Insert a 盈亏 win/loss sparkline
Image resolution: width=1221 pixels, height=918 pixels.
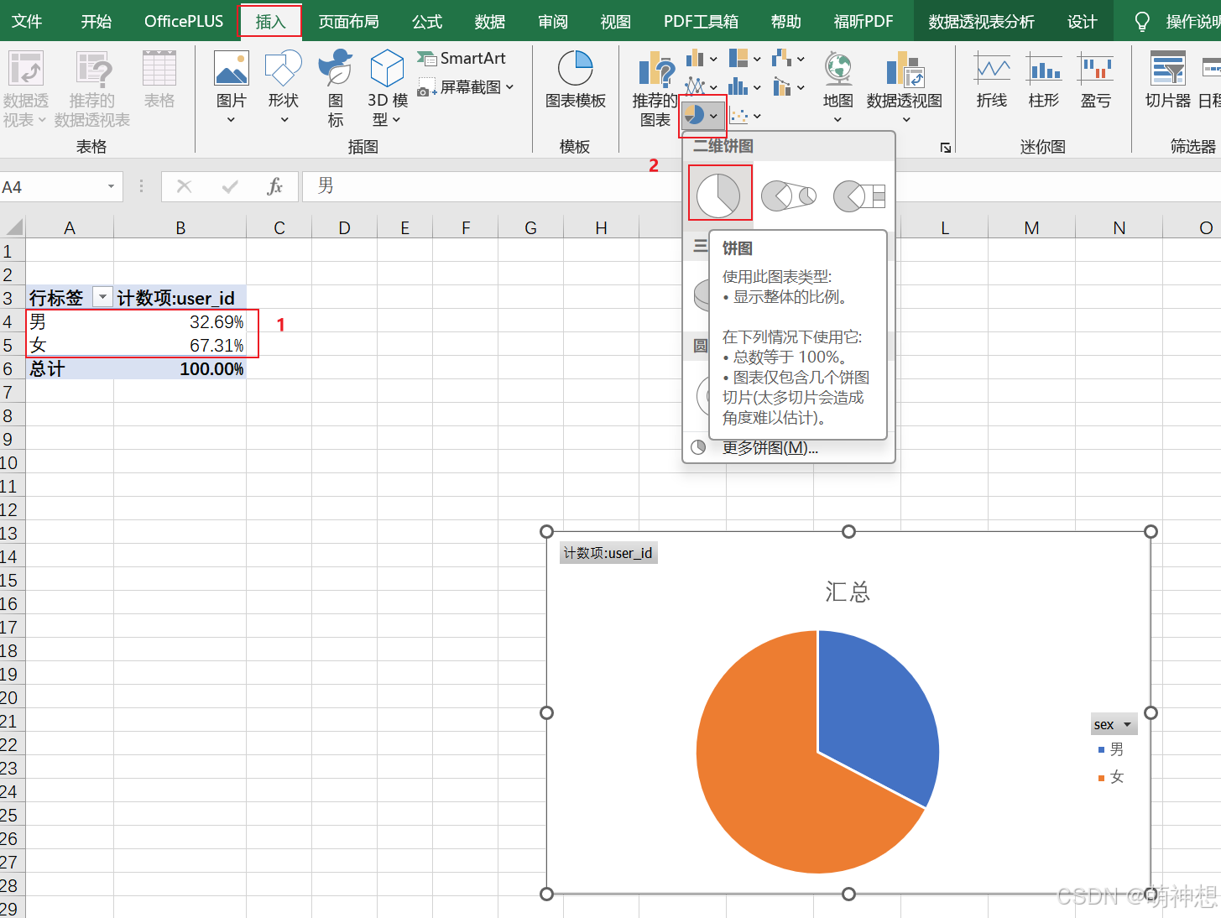pyautogui.click(x=1096, y=81)
